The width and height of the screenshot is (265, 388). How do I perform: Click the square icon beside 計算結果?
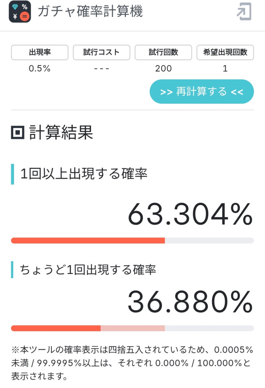click(x=18, y=132)
